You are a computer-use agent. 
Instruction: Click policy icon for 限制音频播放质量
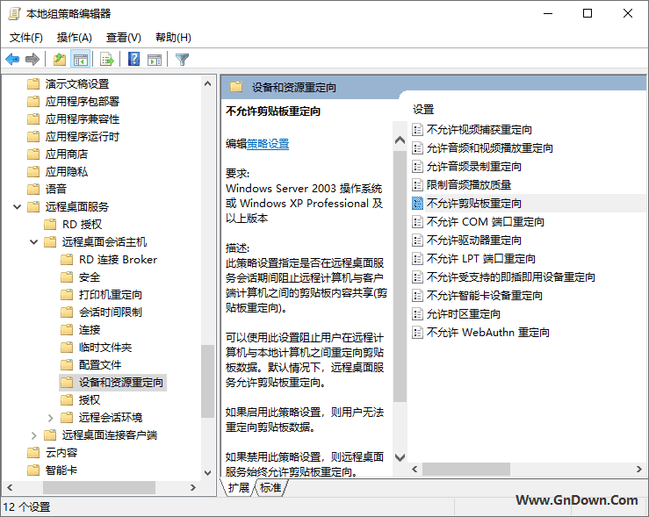pyautogui.click(x=418, y=185)
